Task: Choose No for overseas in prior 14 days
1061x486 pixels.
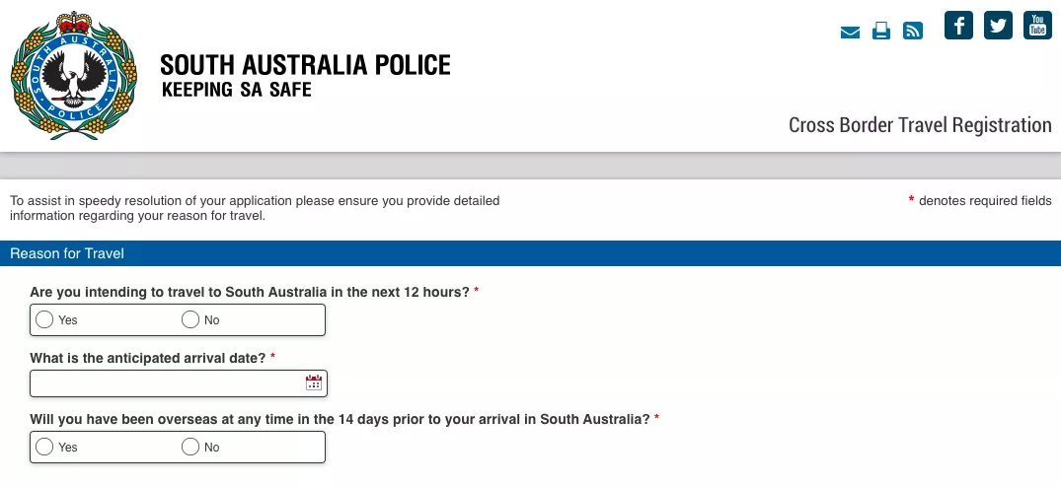Action: click(x=190, y=447)
